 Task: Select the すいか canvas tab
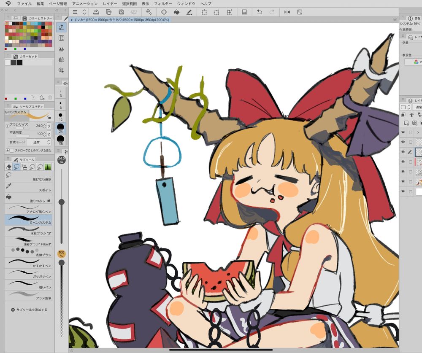(x=120, y=20)
